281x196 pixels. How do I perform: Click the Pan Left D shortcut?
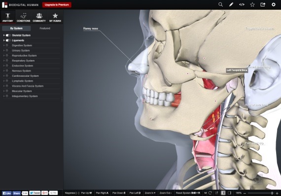tap(135, 193)
